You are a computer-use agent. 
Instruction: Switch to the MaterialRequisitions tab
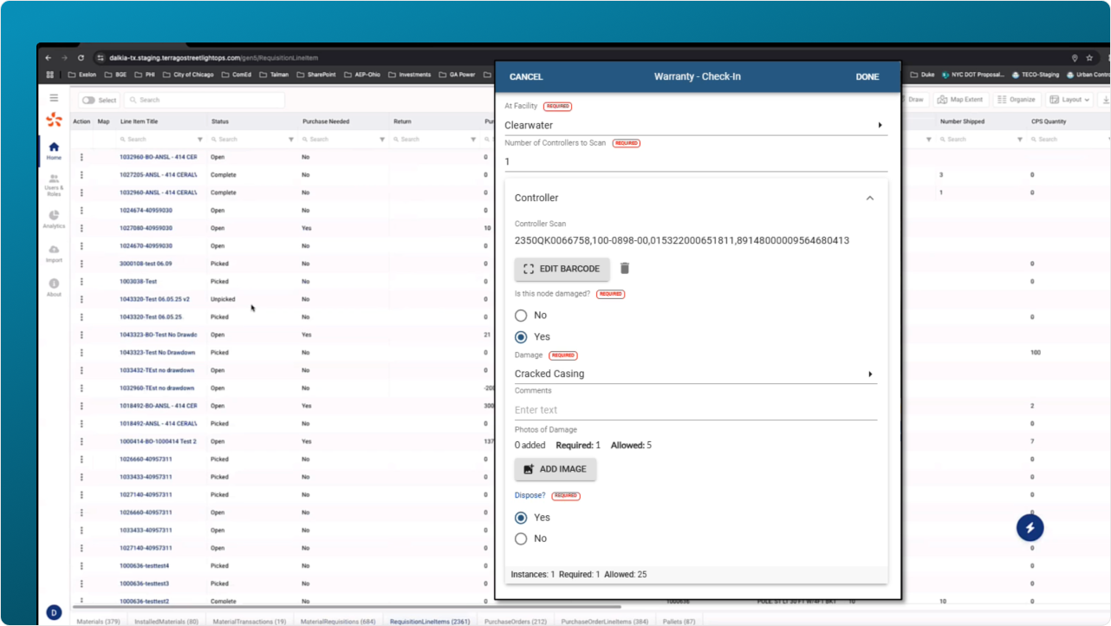(337, 622)
